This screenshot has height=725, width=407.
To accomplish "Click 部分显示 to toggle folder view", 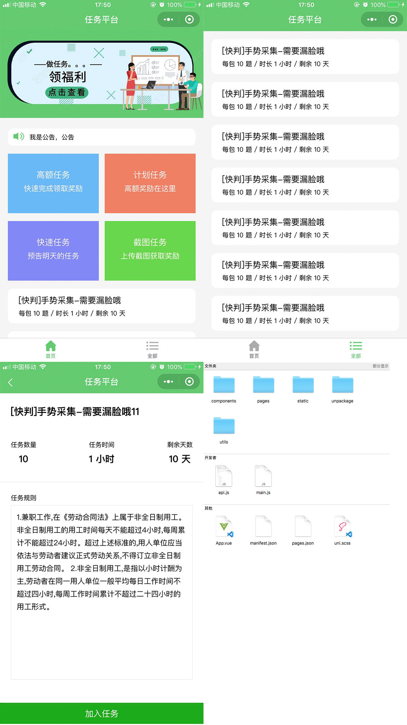I will (x=380, y=366).
